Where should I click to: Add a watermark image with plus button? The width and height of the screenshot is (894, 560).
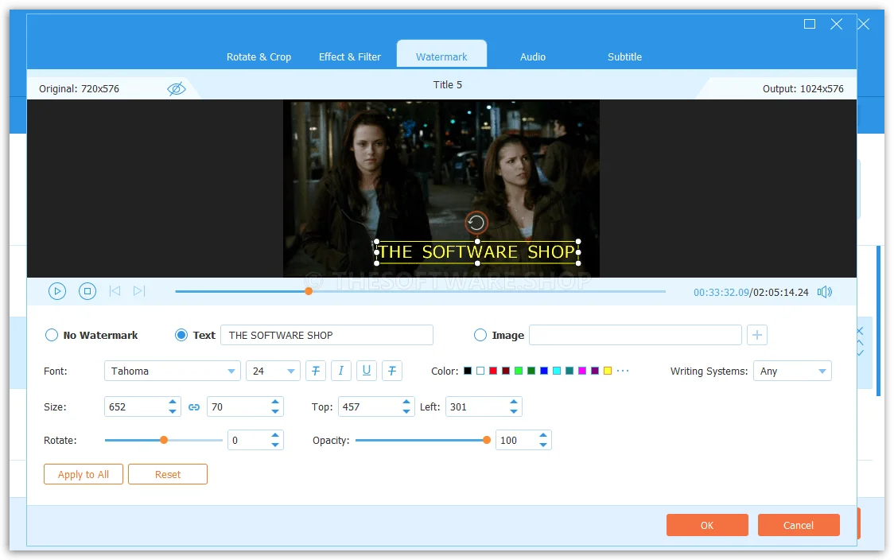[757, 336]
